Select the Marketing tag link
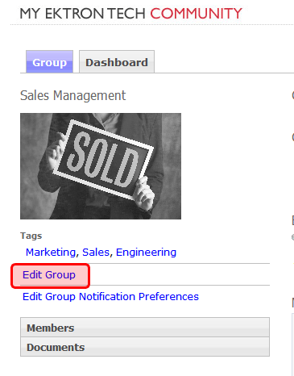The height and width of the screenshot is (376, 294). [51, 253]
